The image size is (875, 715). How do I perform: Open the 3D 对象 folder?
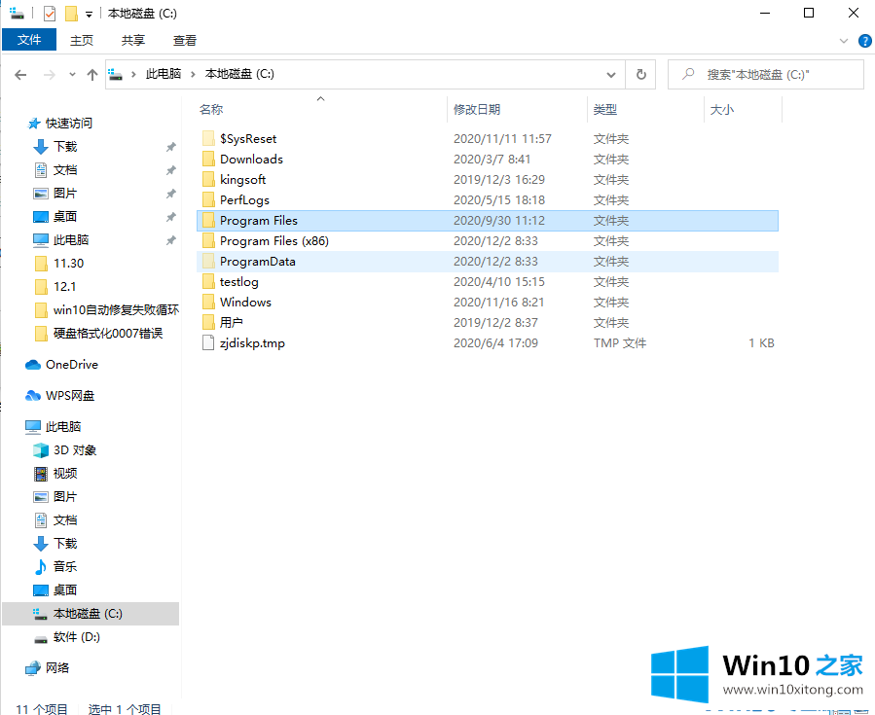pos(75,450)
